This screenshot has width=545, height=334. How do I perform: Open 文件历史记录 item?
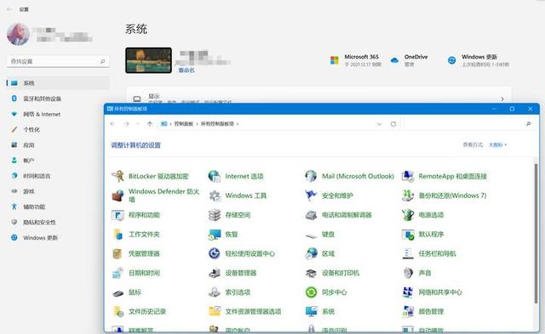coord(139,312)
